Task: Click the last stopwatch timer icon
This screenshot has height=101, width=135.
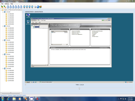Action: tap(21, 7)
